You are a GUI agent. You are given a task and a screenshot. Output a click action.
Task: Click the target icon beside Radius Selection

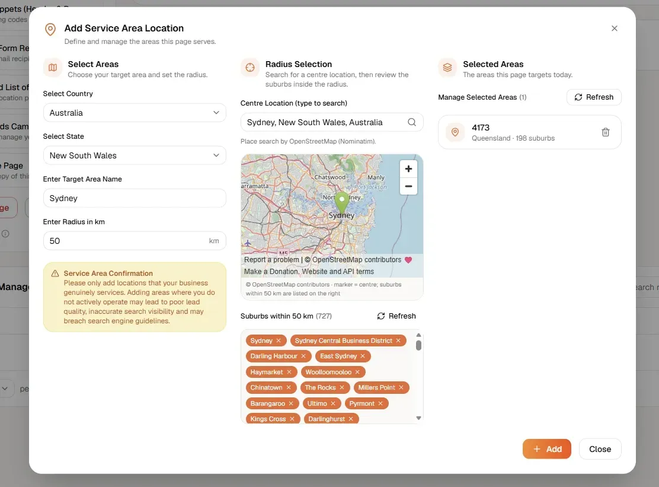tap(250, 68)
